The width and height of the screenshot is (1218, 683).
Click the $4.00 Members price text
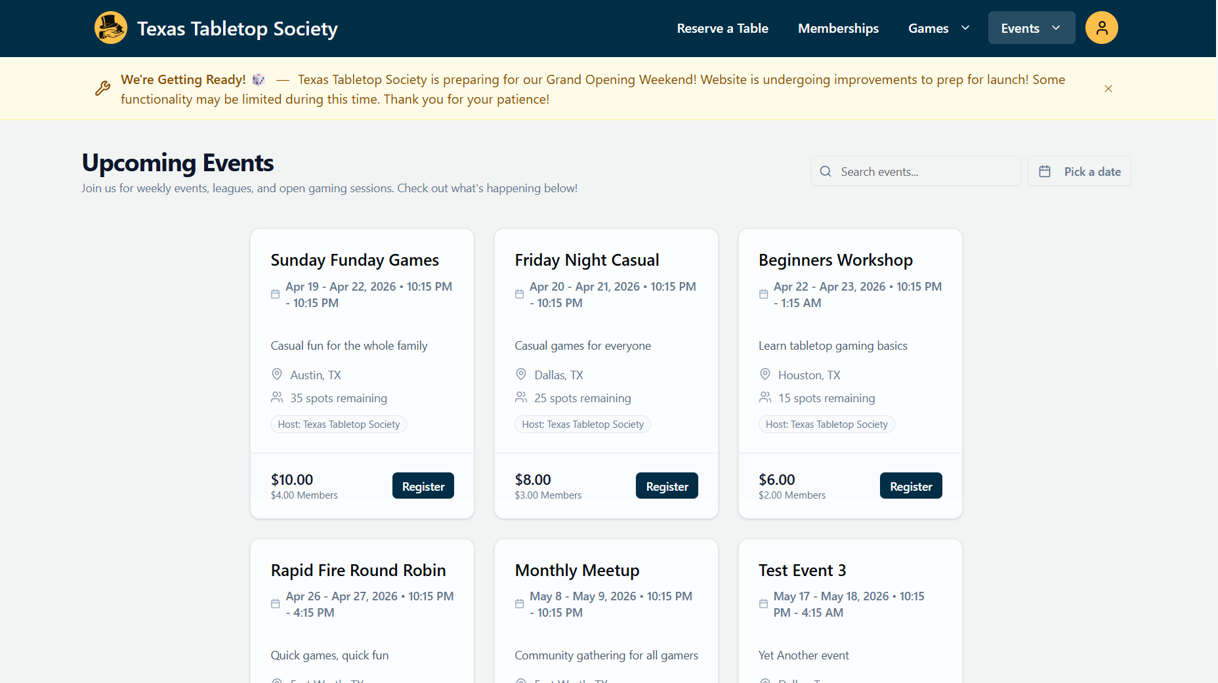[x=304, y=495]
